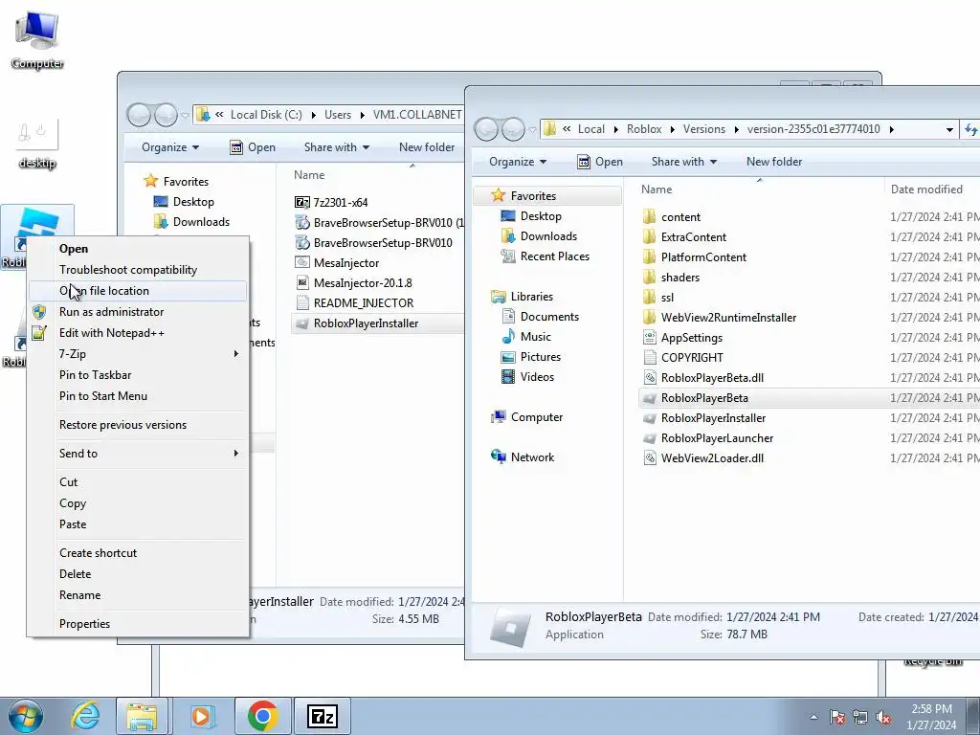Open 7-Zip from taskbar
The height and width of the screenshot is (735, 980).
323,716
